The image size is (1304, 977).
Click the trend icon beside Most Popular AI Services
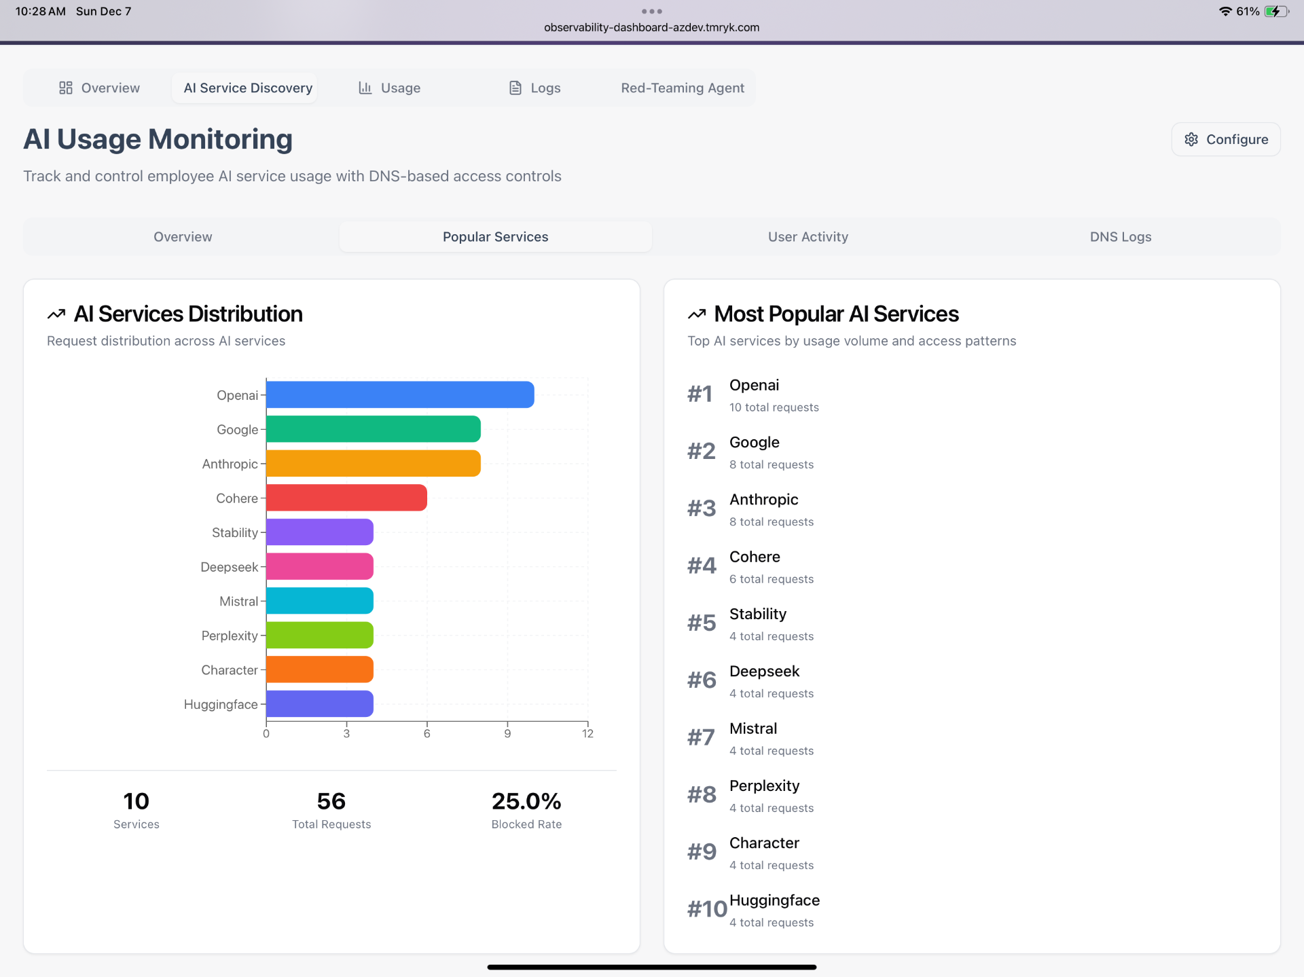point(697,314)
